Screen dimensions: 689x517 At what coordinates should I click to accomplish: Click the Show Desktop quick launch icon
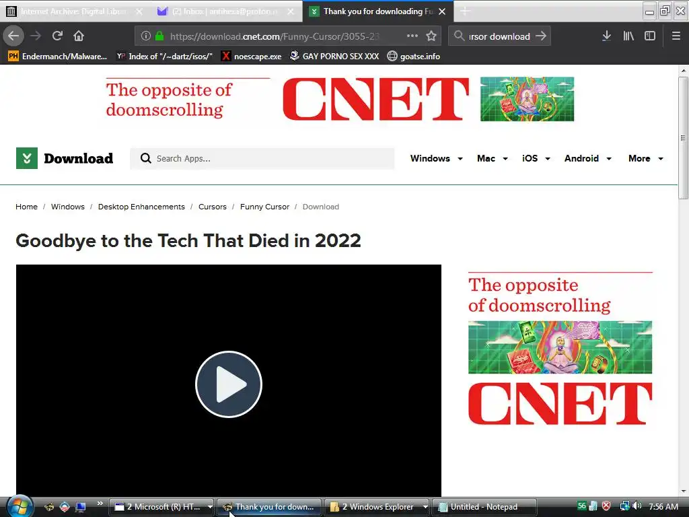coord(81,507)
